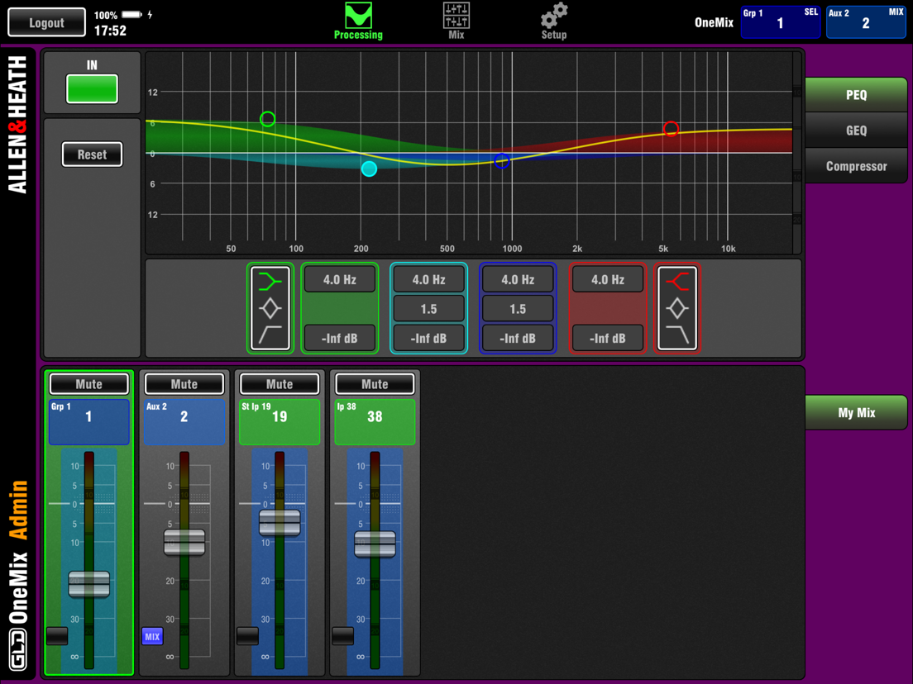Select the Ip 38 channel name block
913x684 pixels.
click(375, 421)
